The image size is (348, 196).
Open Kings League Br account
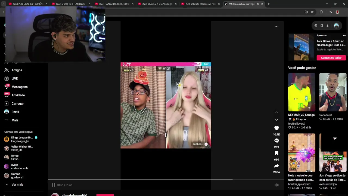point(21,139)
